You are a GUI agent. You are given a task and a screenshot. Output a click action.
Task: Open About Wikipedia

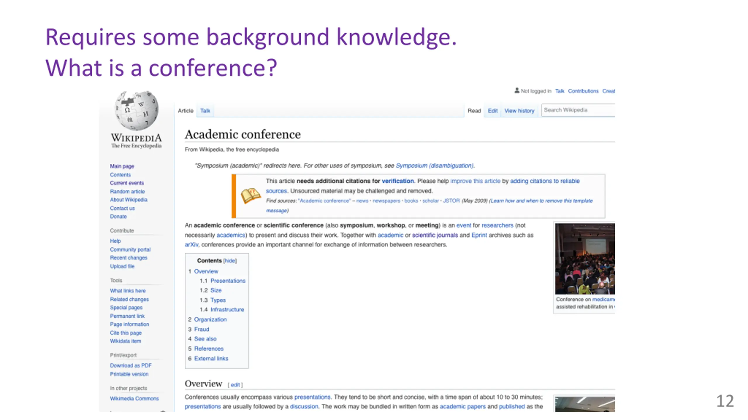click(x=129, y=200)
